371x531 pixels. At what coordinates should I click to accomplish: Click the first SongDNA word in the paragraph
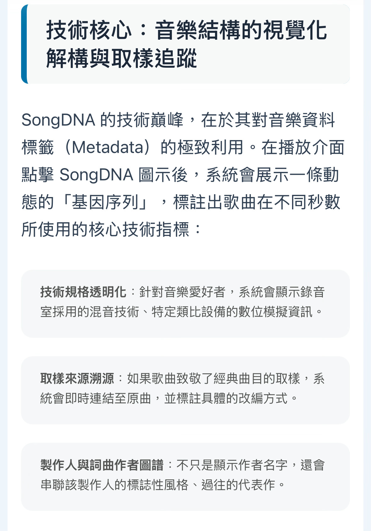click(x=58, y=120)
